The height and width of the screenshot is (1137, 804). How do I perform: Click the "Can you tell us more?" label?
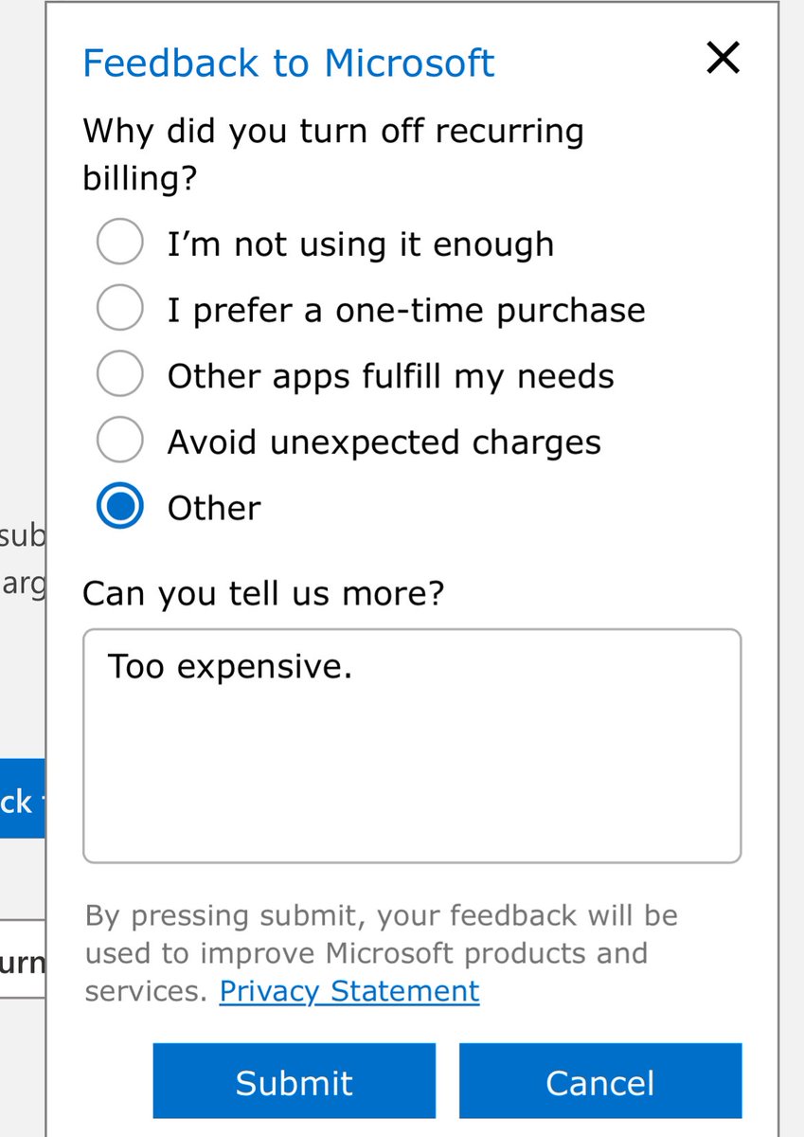click(263, 593)
